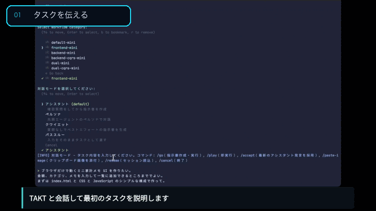Click the 'タスクを伝える' step title banner
This screenshot has height=211, width=376.
[68, 16]
